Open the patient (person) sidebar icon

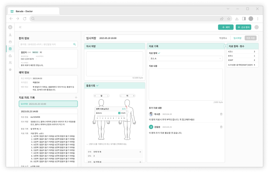tap(10, 35)
